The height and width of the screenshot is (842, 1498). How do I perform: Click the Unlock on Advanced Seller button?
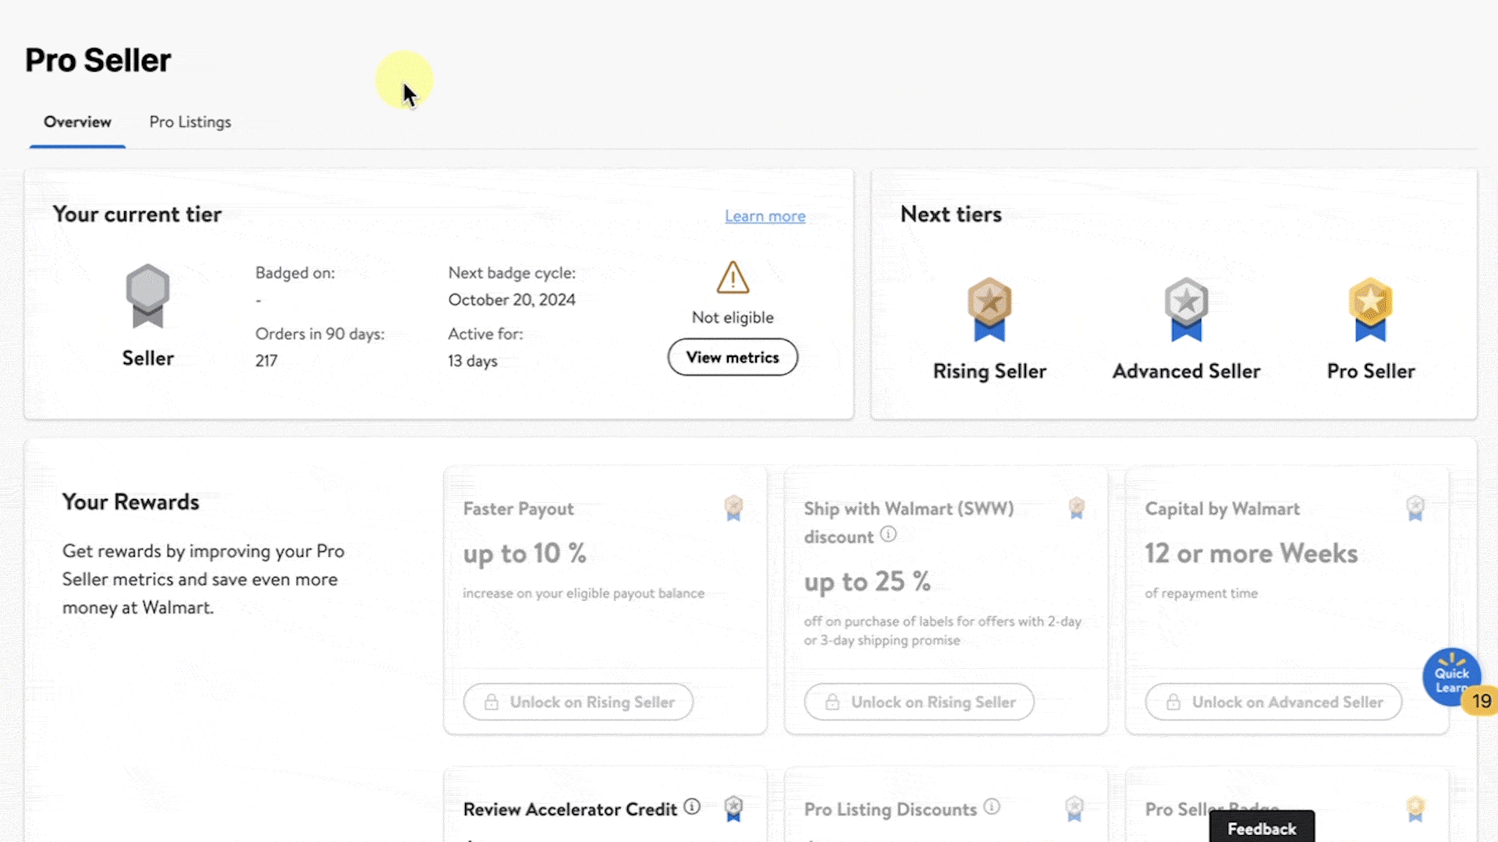pos(1273,702)
